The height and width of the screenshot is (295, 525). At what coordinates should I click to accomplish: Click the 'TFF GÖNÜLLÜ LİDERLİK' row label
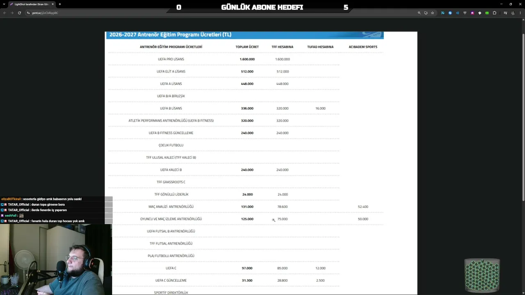171,194
